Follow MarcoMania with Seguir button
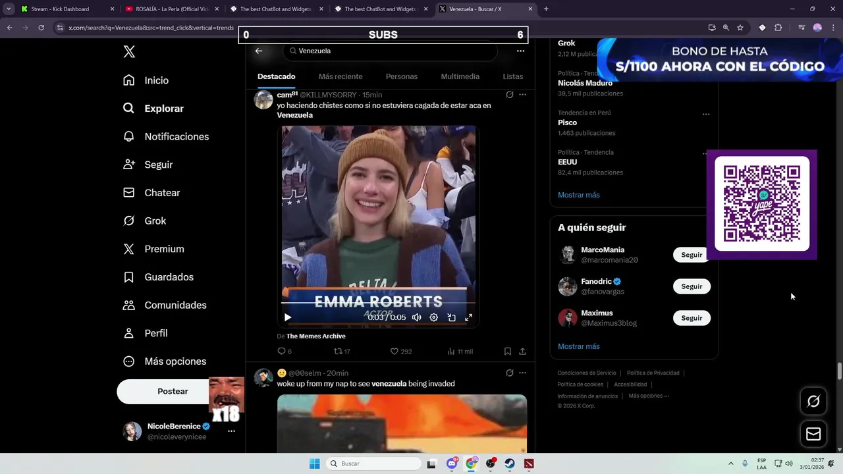 click(692, 255)
